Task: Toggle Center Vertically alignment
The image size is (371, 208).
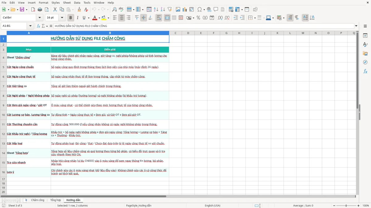Action: [x=143, y=18]
